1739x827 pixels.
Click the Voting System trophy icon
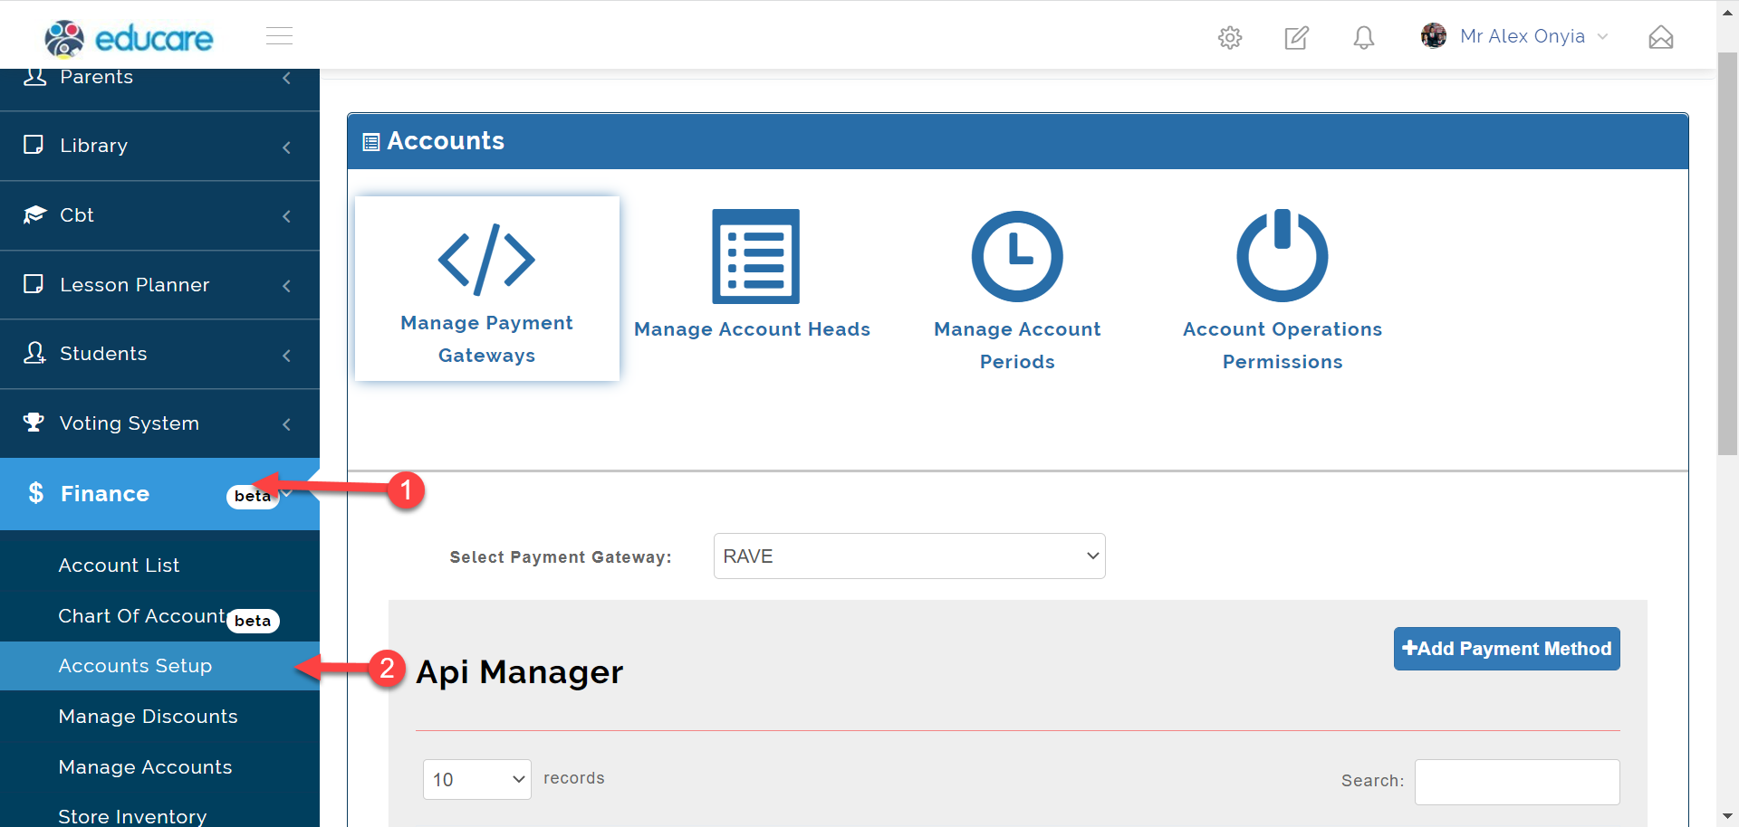point(34,423)
